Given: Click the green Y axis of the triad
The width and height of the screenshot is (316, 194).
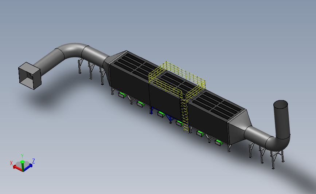Looking at the screenshot, I should click(x=22, y=165).
